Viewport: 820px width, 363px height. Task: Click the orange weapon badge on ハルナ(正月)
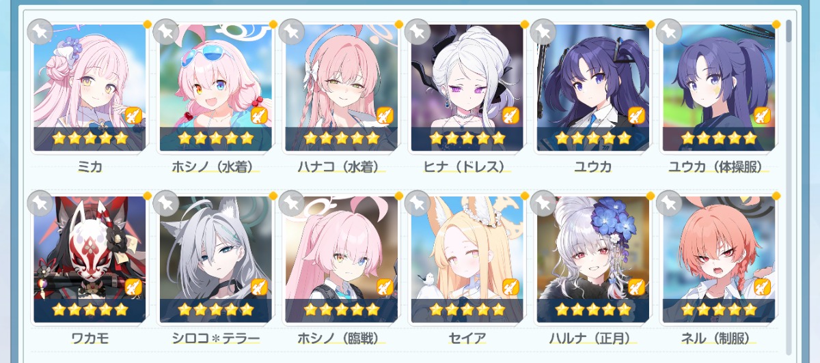point(636,287)
